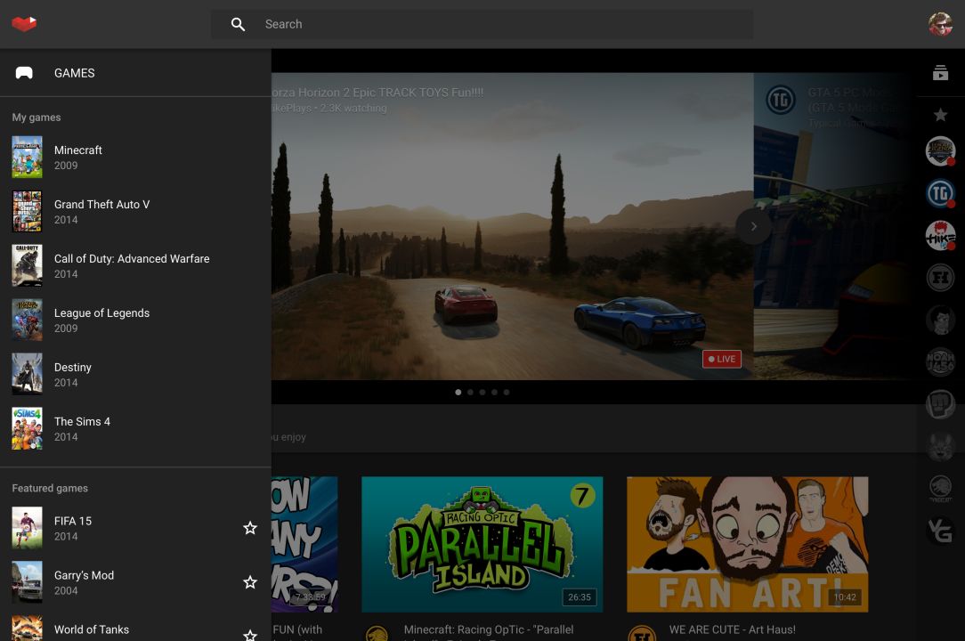Click the LIVE badge on the featured stream
This screenshot has width=965, height=641.
click(722, 359)
